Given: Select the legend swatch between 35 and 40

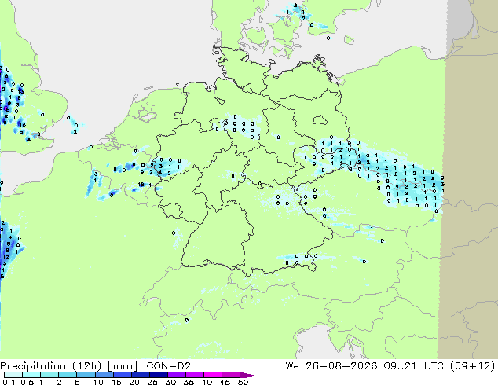Looking at the screenshot, I should [x=194, y=375].
